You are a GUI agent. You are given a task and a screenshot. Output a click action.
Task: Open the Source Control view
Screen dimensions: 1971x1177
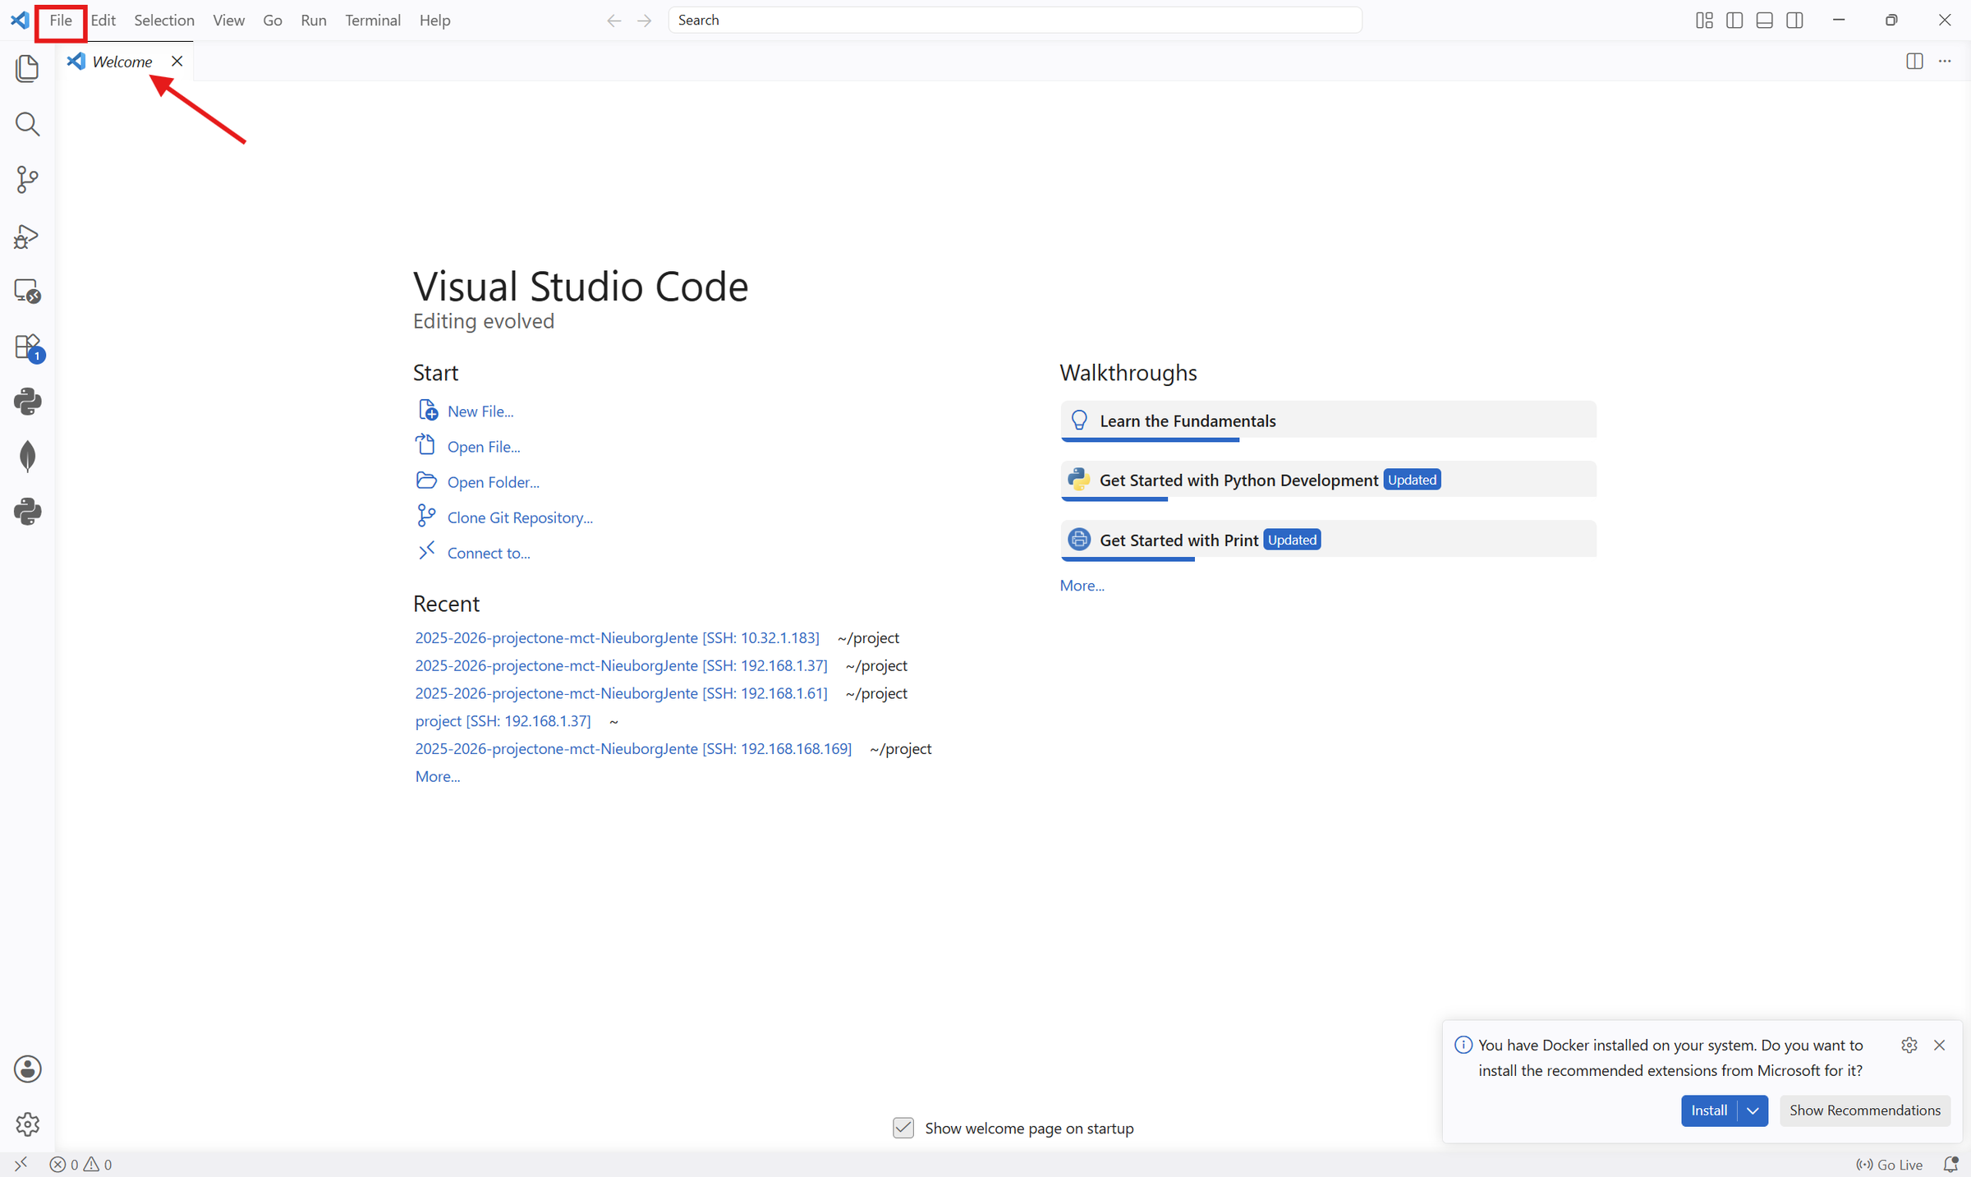27,180
